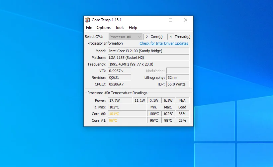Click the CPUID: row label
Image resolution: width=273 pixels, height=167 pixels.
100,84
